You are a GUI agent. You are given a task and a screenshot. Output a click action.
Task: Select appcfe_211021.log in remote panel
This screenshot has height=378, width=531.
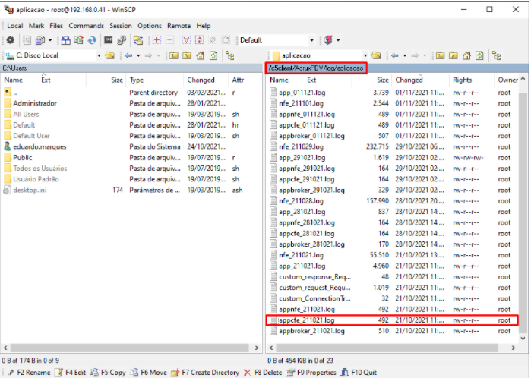392,320
